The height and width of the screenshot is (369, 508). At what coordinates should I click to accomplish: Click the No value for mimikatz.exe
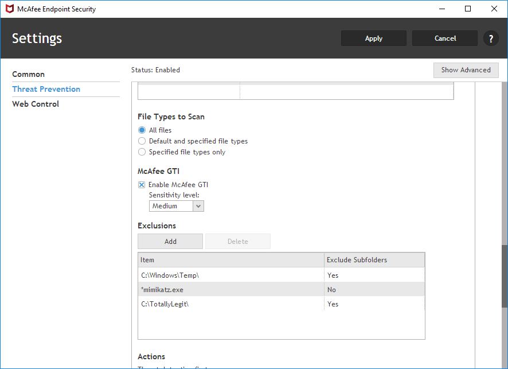click(331, 290)
